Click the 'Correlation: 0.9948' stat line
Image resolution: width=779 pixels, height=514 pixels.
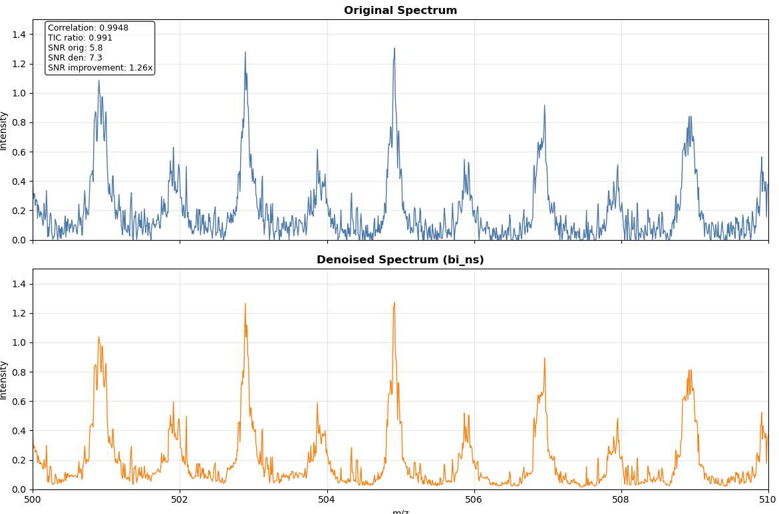click(88, 28)
